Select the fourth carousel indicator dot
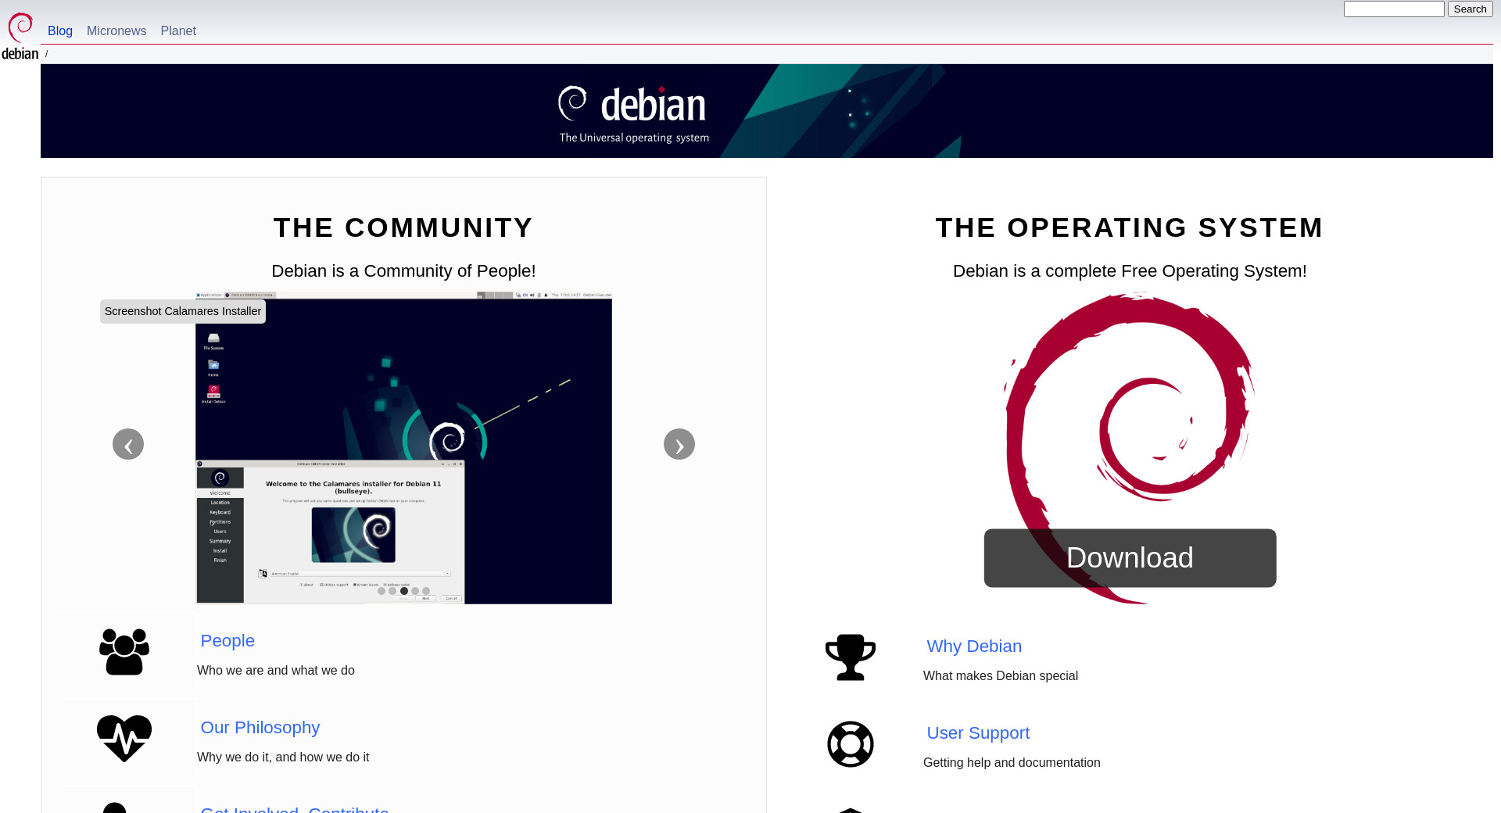The image size is (1501, 813). point(415,591)
